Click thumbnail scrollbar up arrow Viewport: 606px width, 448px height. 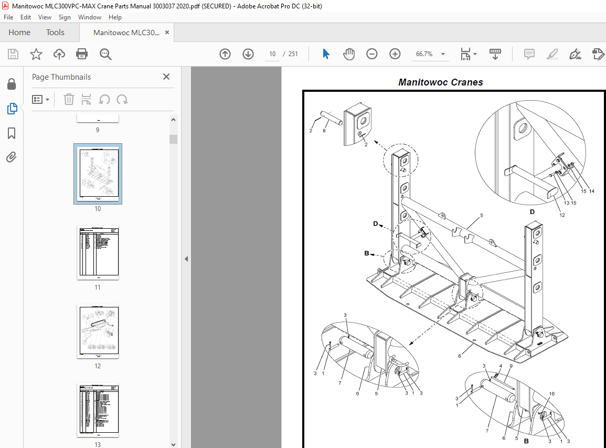coord(173,120)
